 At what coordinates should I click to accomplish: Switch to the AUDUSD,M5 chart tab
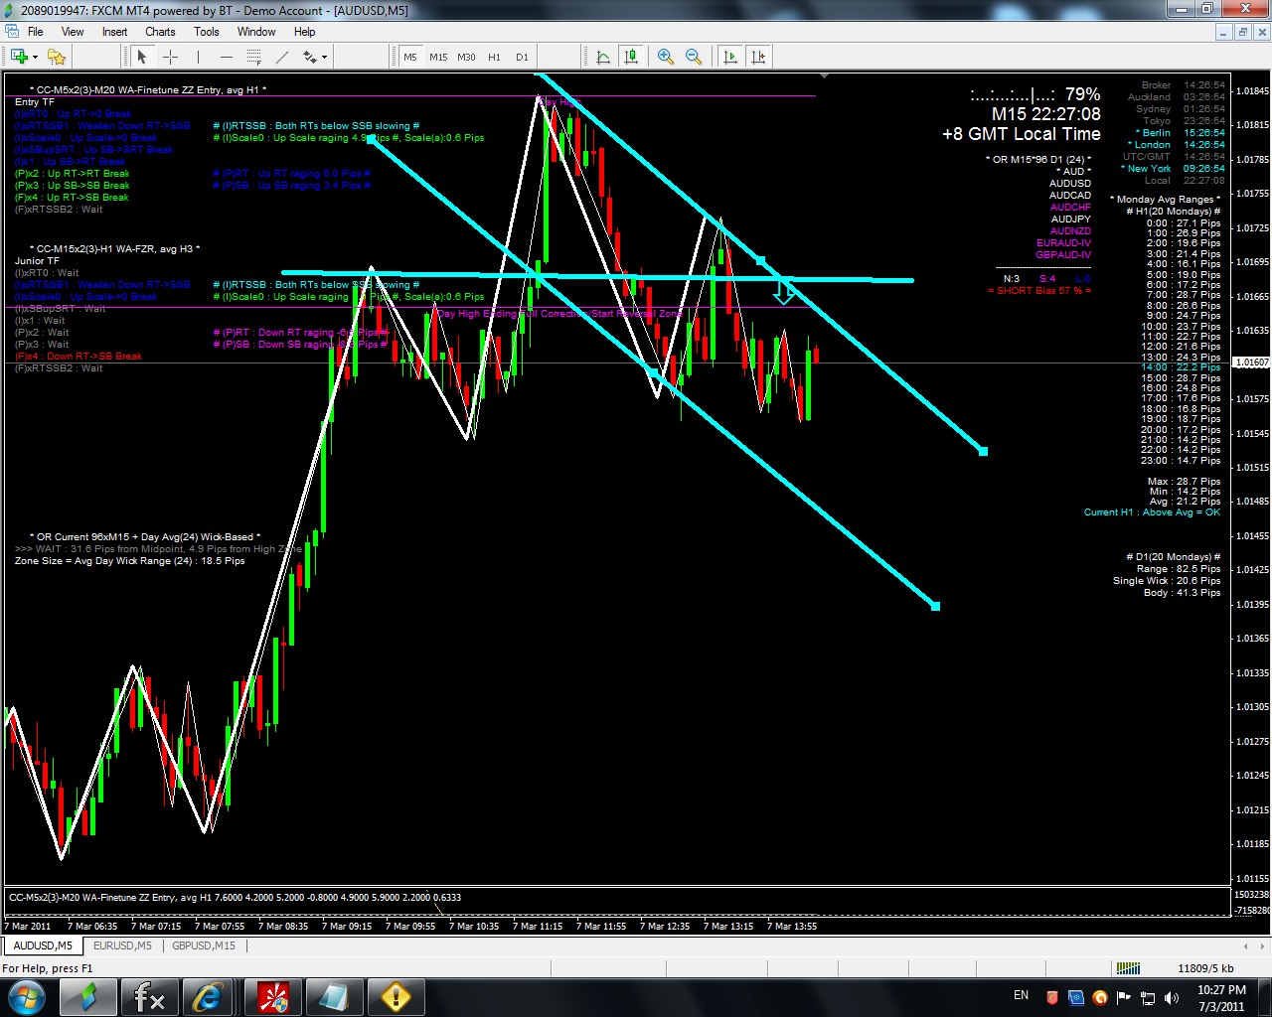[43, 945]
